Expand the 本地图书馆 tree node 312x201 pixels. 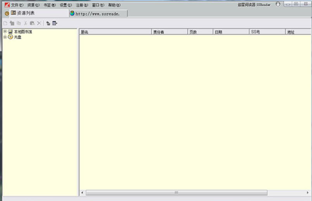5,32
